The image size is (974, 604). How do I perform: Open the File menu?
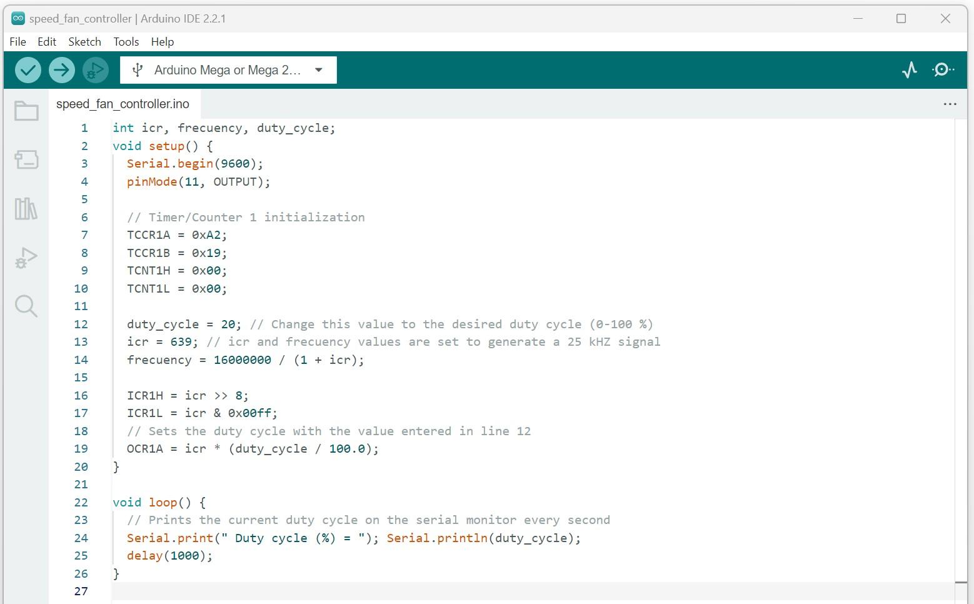tap(18, 42)
